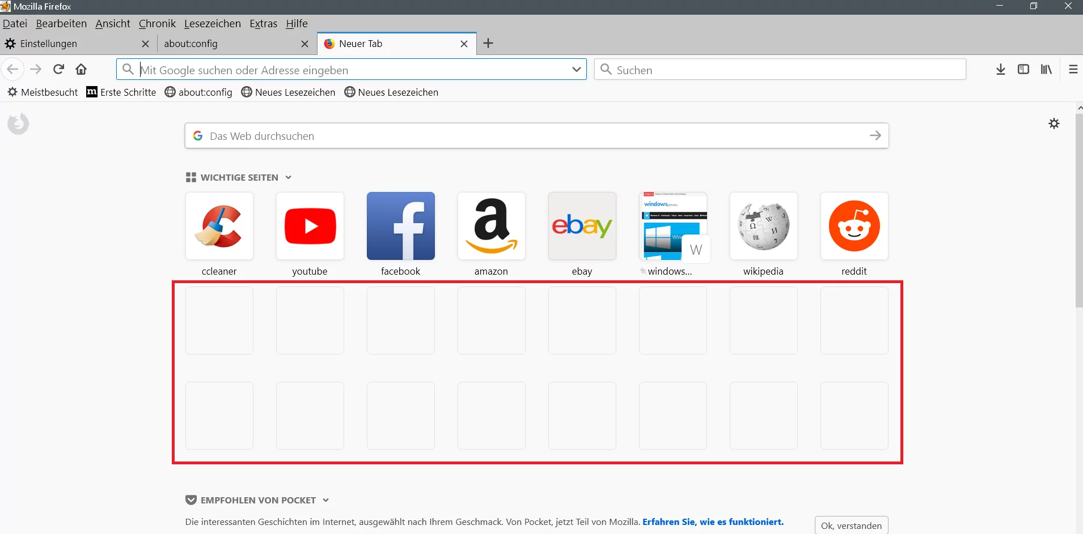Click the Firefox logo at page left
Image resolution: width=1083 pixels, height=534 pixels.
tap(18, 123)
